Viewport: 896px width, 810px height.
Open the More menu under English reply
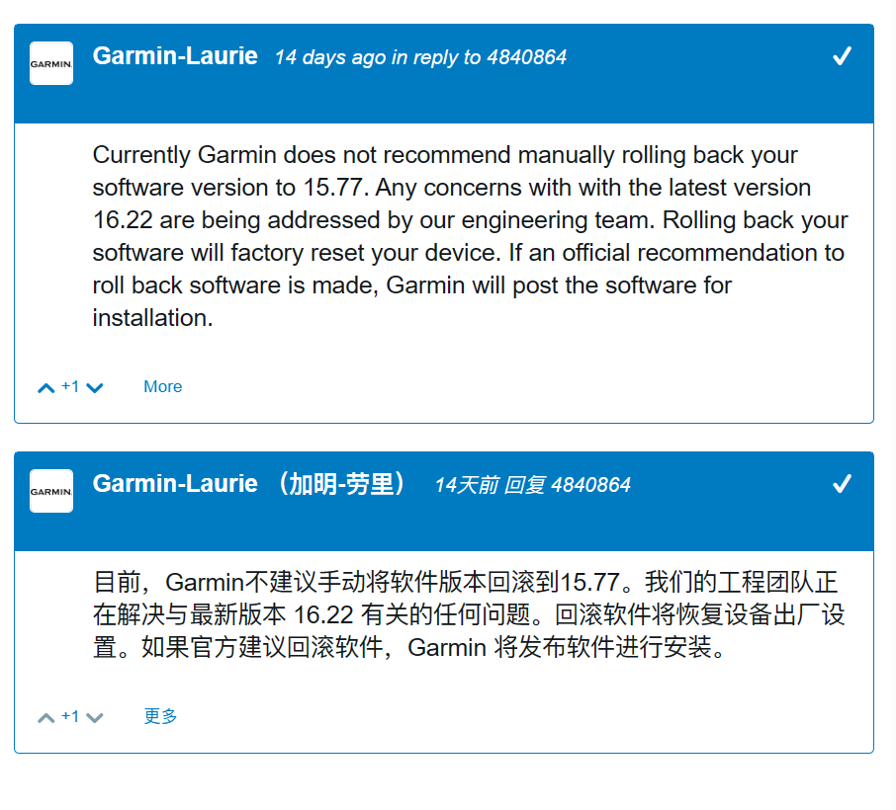162,387
